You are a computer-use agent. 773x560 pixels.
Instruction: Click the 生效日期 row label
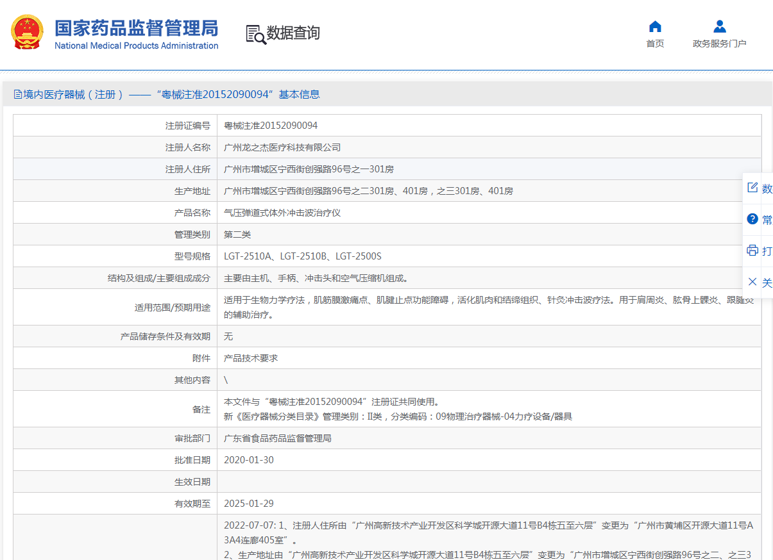pos(192,482)
